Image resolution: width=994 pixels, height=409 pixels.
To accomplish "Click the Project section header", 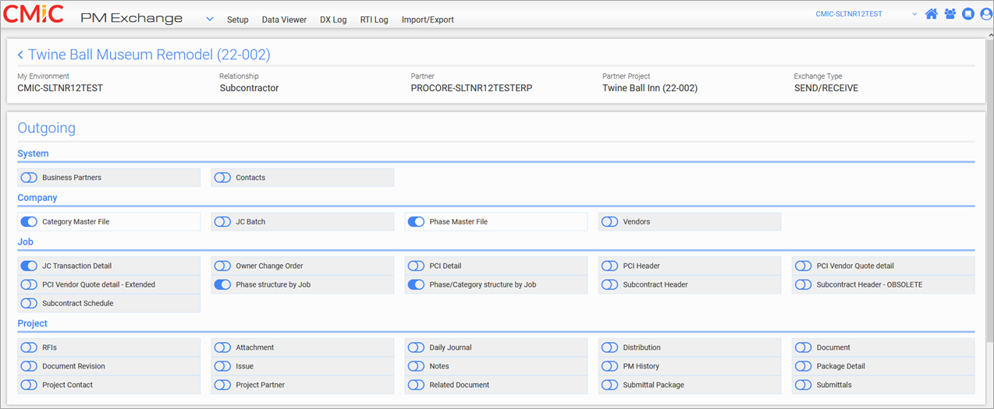I will coord(32,323).
